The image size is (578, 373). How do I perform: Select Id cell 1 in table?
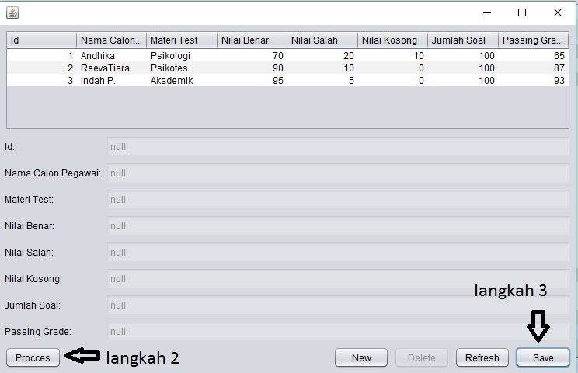pos(41,56)
